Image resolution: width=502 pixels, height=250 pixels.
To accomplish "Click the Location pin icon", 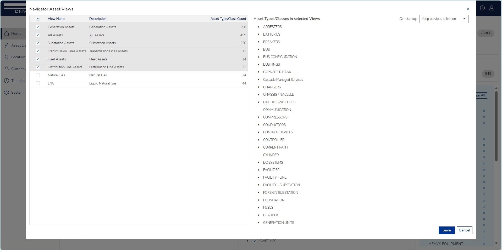I will 7,57.
